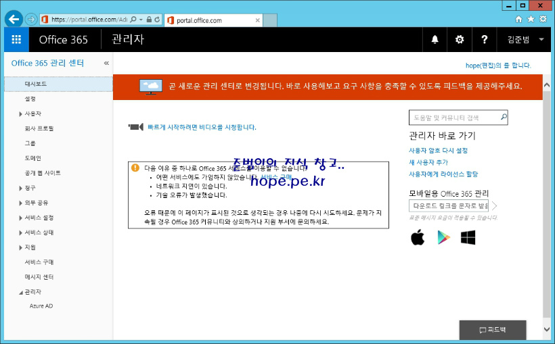Collapse the admin center sidebar
Screen dimensions: 555x344
click(106, 63)
